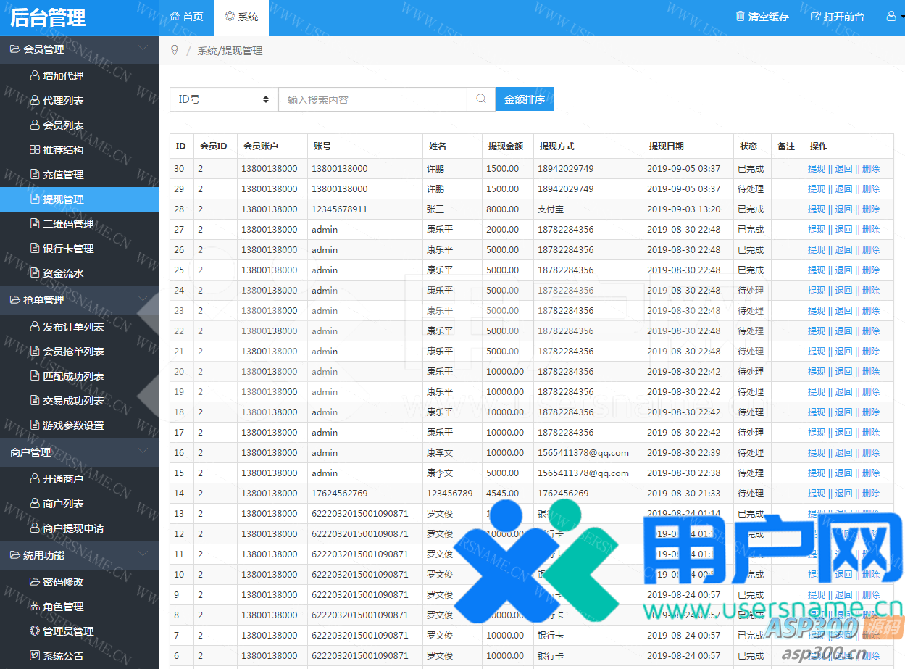Click the 输入搜索内容 search input field
The width and height of the screenshot is (905, 669).
click(x=372, y=99)
